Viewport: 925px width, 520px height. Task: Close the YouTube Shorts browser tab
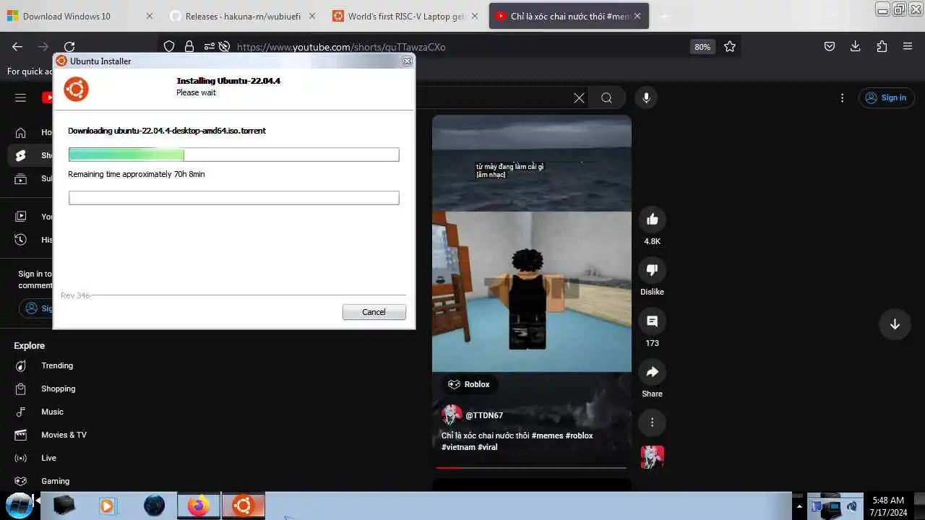point(637,16)
